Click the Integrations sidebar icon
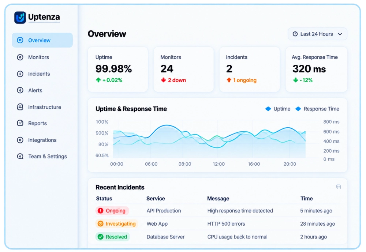Viewport: 366px width, 252px height. click(x=20, y=140)
